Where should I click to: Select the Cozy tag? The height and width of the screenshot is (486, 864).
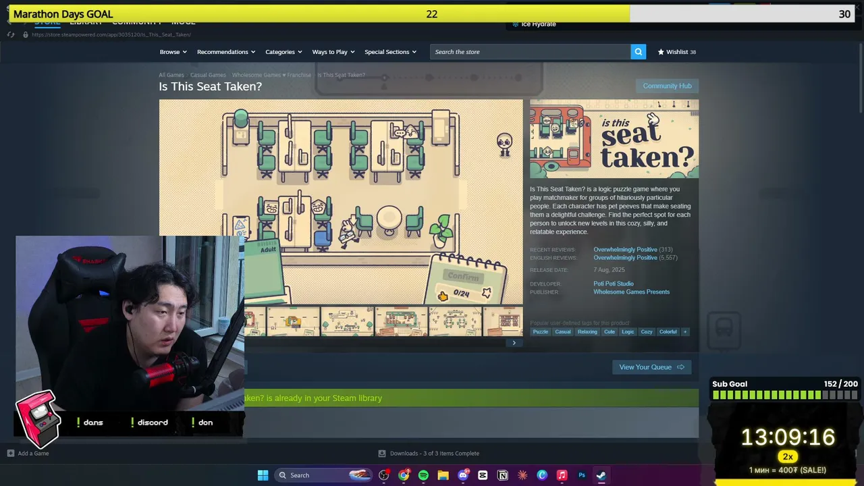coord(647,331)
